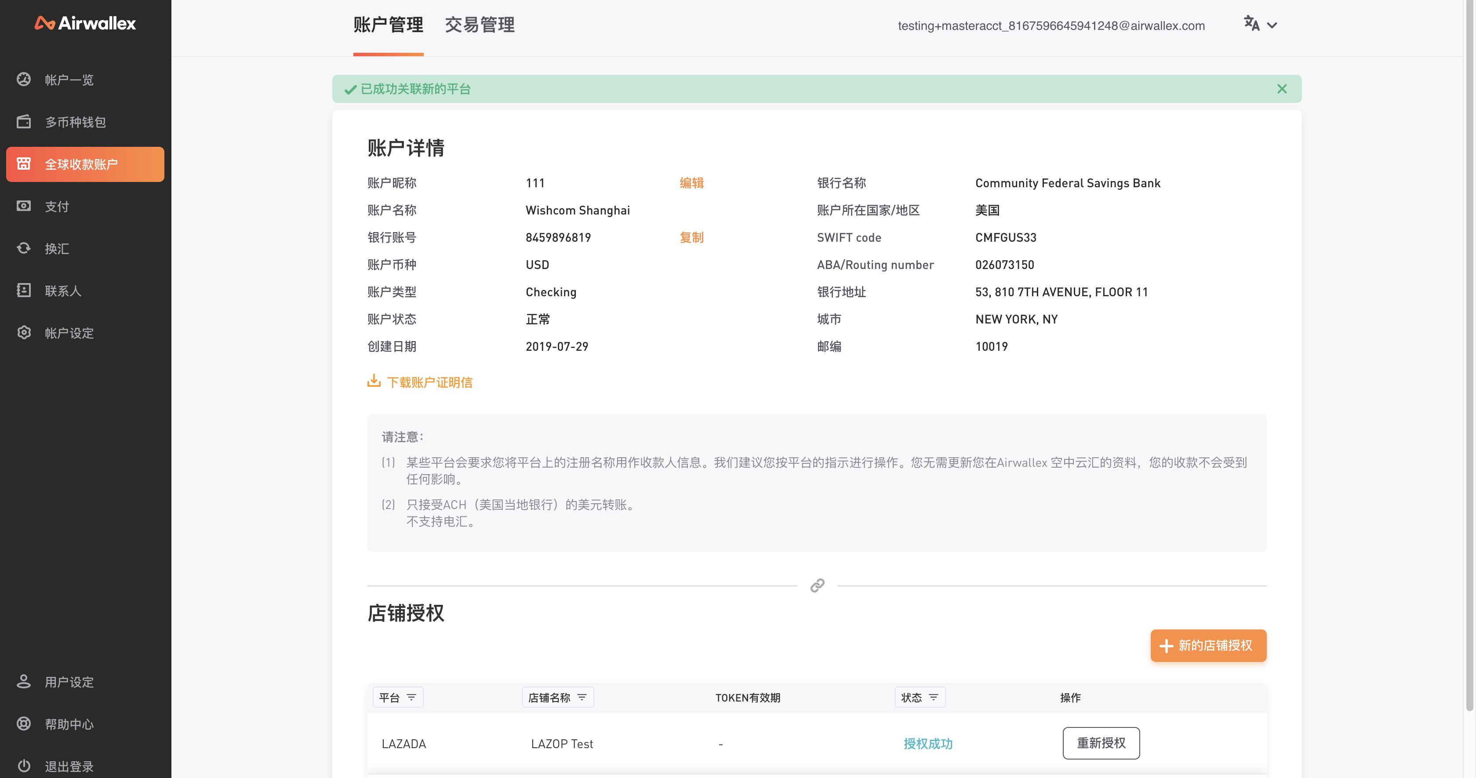Click the creation date 2019-07-29
The width and height of the screenshot is (1476, 778).
(x=557, y=347)
